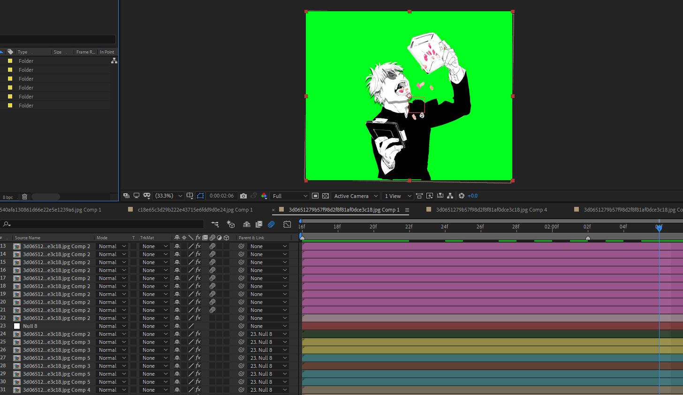The height and width of the screenshot is (395, 683).
Task: Click the Take Snapshot camera icon
Action: click(243, 196)
